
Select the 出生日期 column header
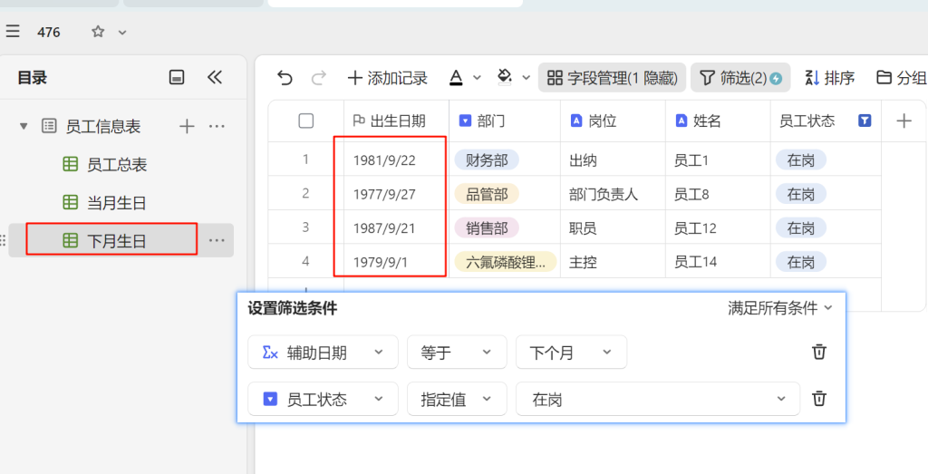coord(397,121)
